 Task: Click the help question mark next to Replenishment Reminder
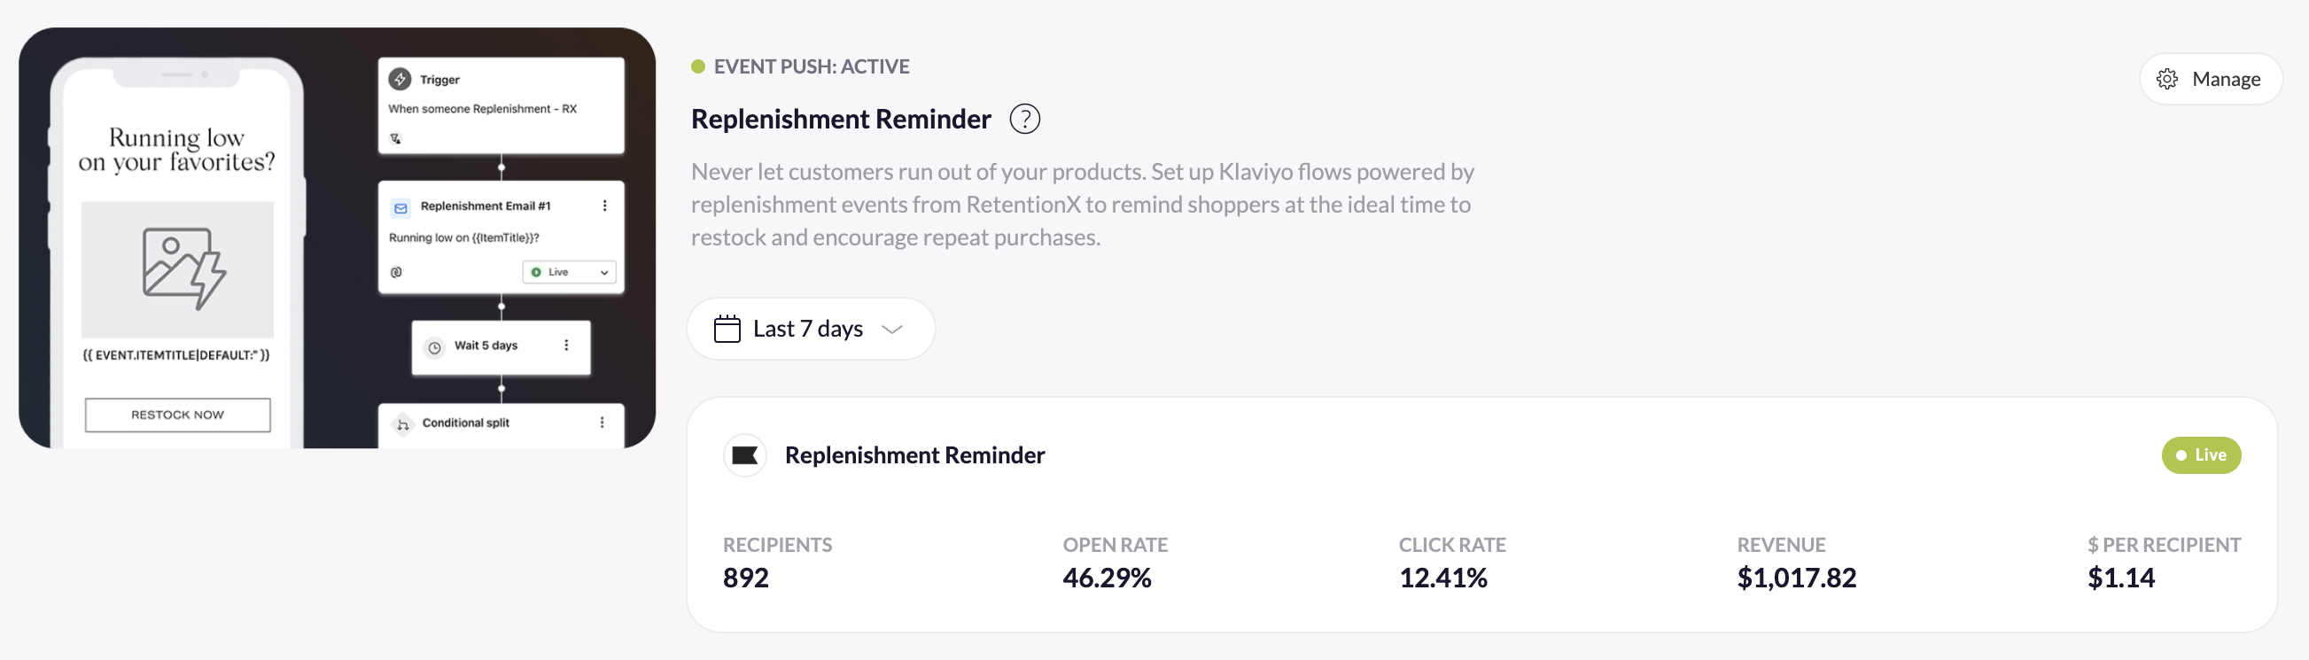1025,118
